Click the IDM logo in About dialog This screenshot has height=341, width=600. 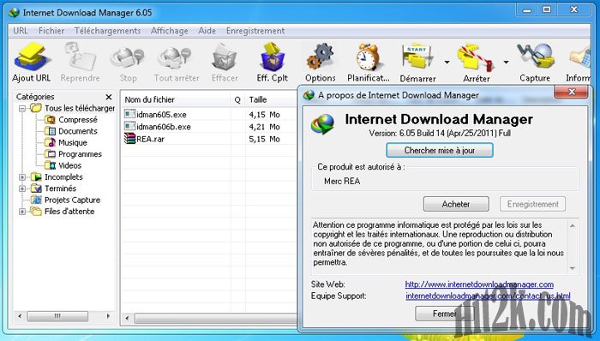pyautogui.click(x=322, y=124)
